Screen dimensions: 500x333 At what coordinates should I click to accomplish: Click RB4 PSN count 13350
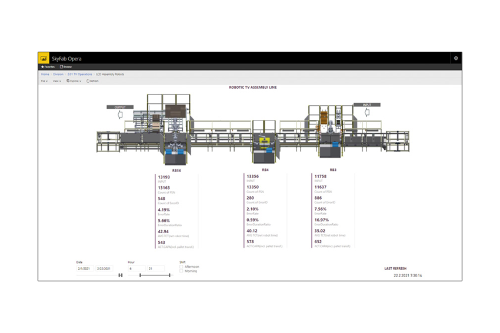pos(252,187)
